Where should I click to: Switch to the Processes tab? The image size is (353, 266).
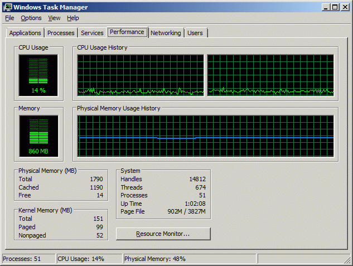point(61,33)
